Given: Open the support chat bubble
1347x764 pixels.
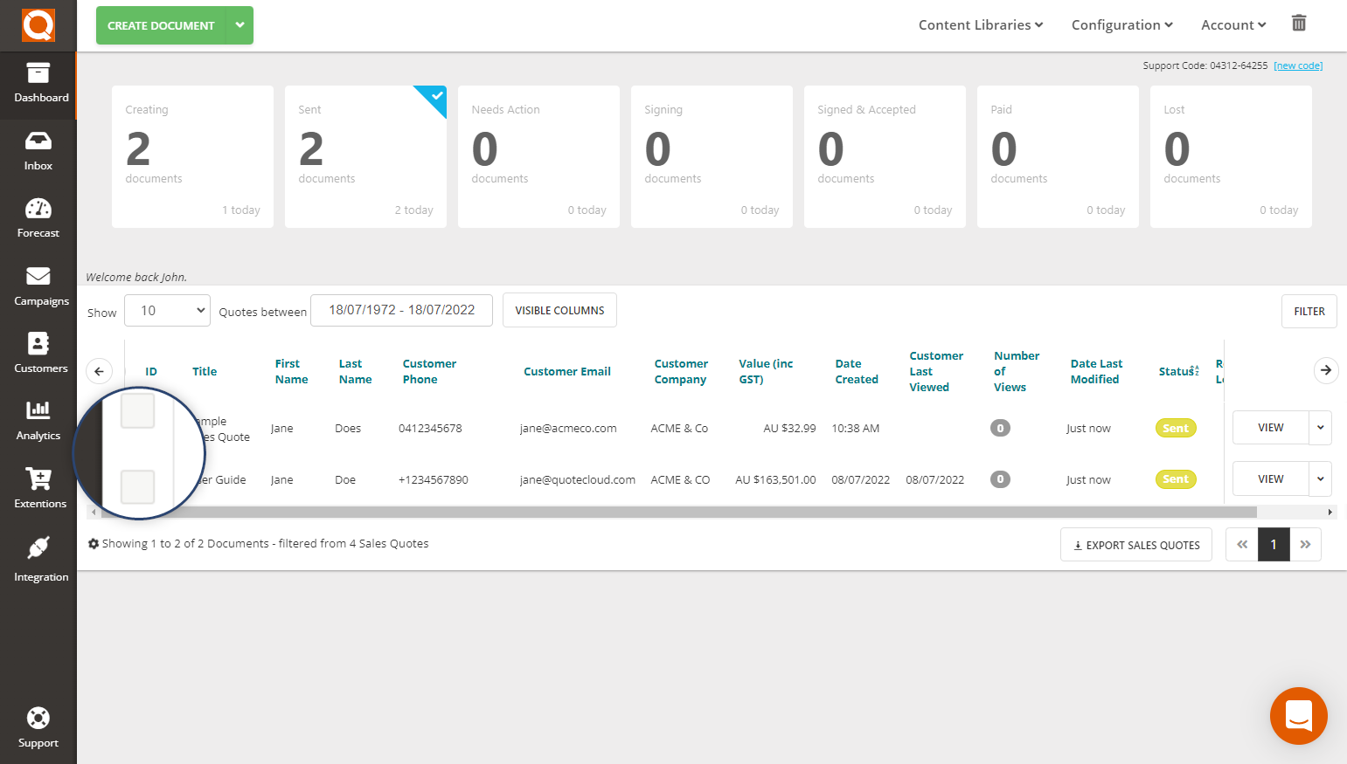Looking at the screenshot, I should (1299, 716).
